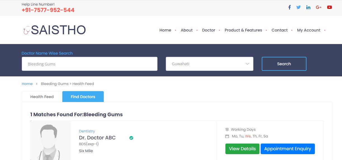Open the Doctor menu item
The image size is (342, 160).
tap(209, 30)
